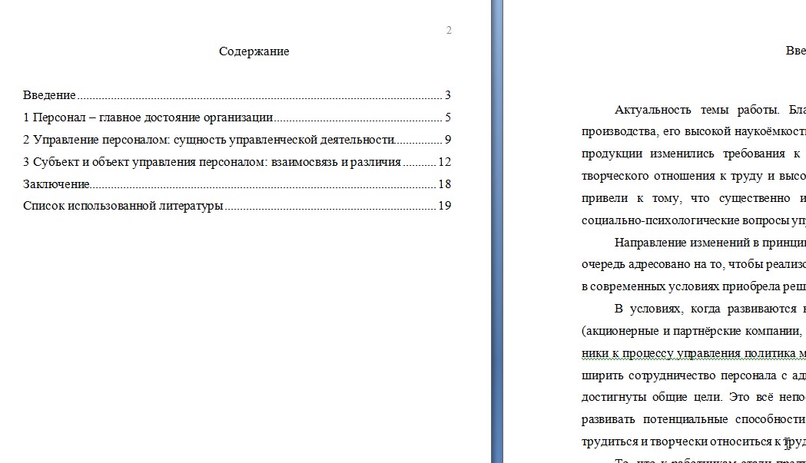This screenshot has height=463, width=806.
Task: Click the line starting "Направление изменений в принци"
Action: point(710,243)
